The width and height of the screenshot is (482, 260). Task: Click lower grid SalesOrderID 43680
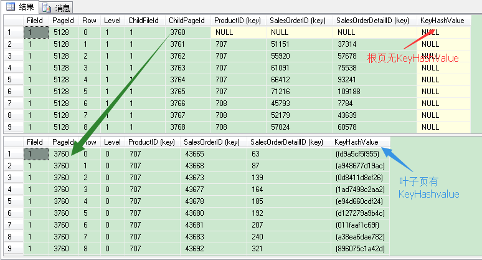214,213
